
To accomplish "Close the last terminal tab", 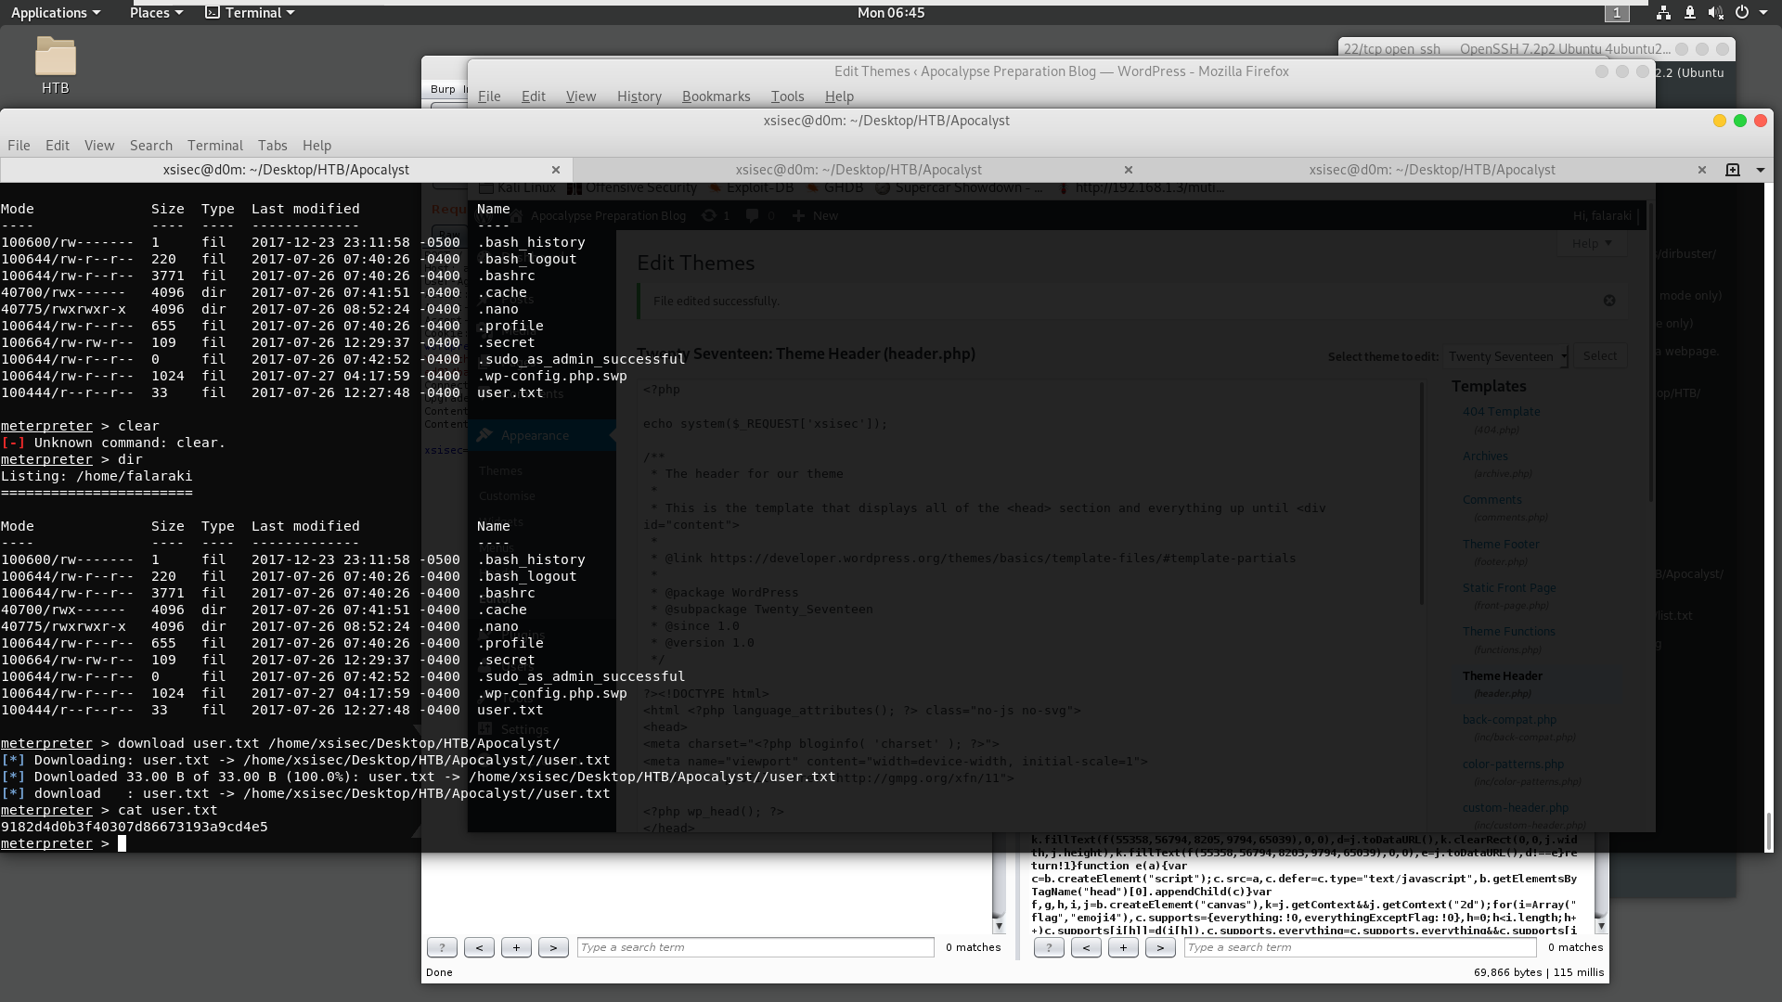I will [1702, 170].
